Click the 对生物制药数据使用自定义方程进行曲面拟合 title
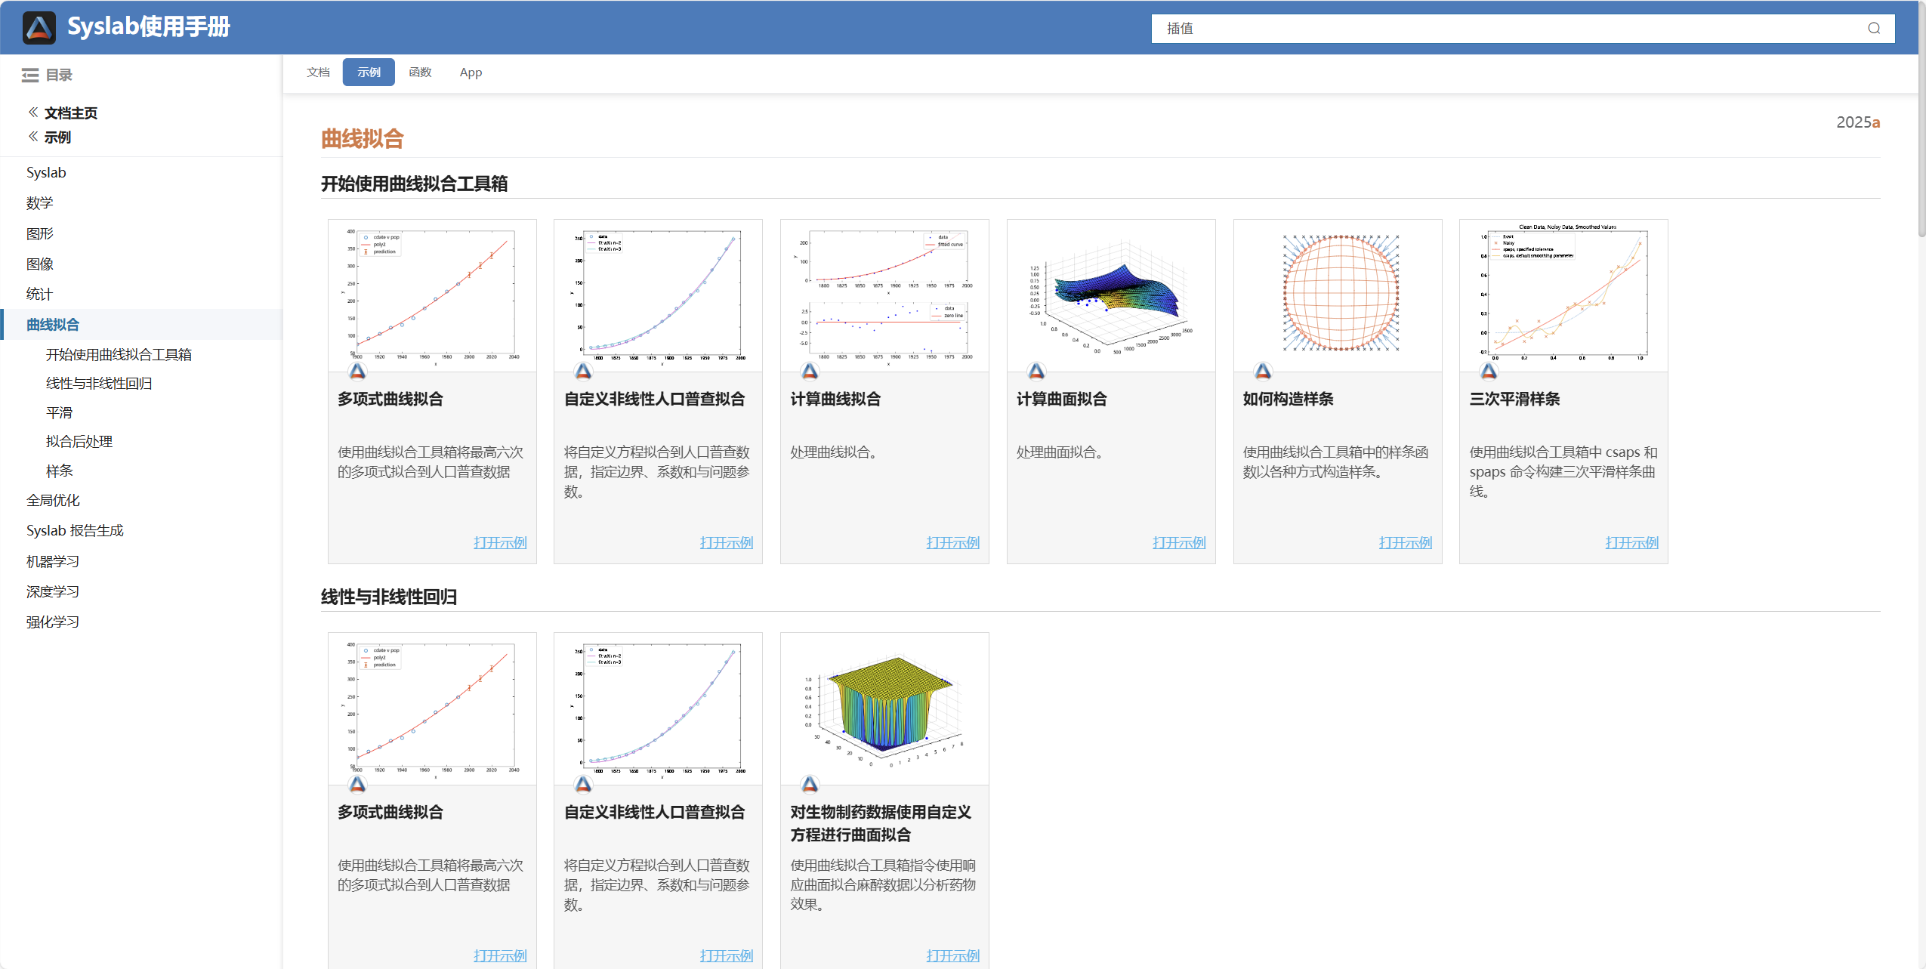 [881, 823]
